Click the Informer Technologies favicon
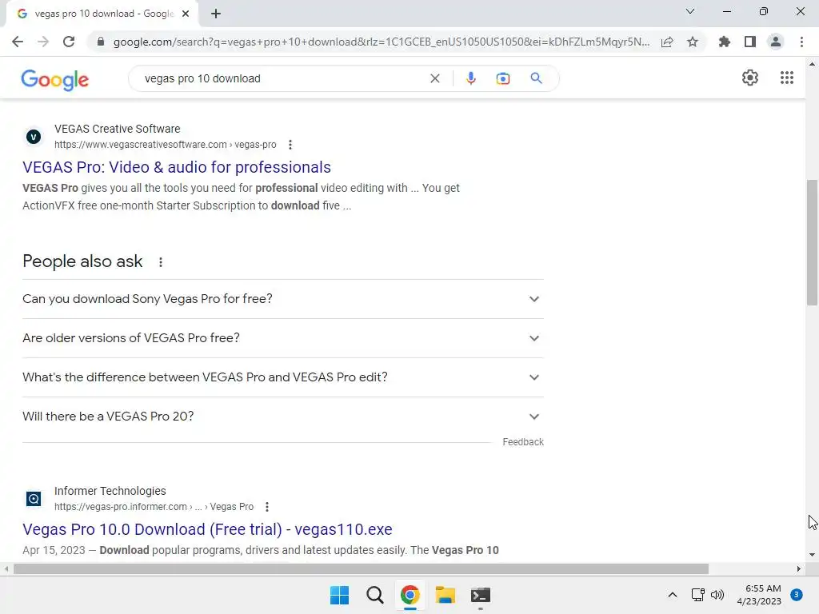Image resolution: width=819 pixels, height=614 pixels. coord(34,499)
